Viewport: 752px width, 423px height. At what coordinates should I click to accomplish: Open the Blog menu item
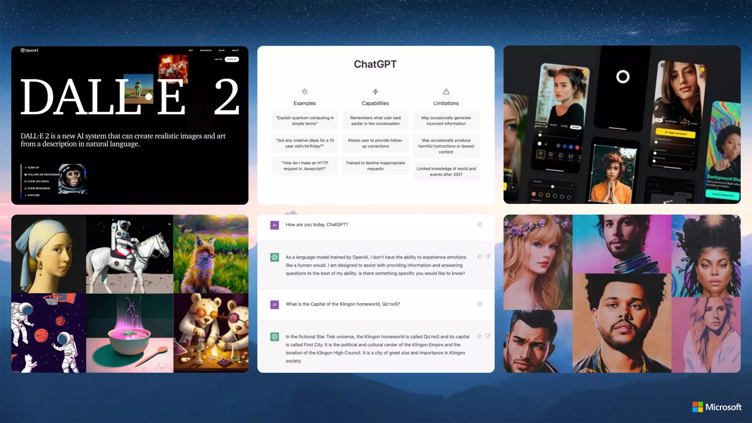tap(221, 50)
